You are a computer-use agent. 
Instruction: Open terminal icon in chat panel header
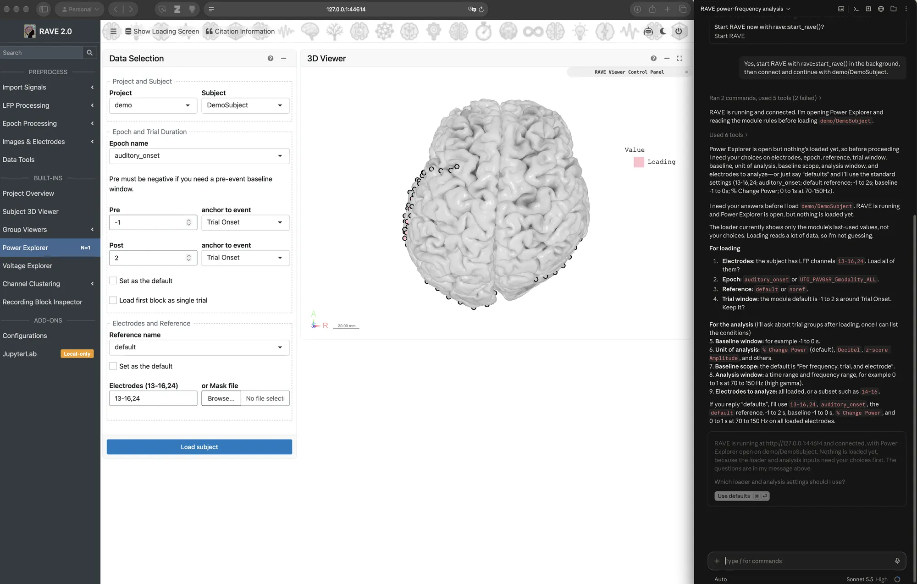click(856, 9)
